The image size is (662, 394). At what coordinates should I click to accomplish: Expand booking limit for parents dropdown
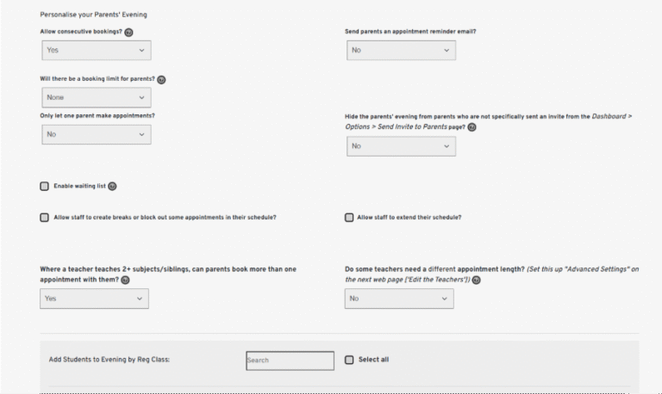click(x=97, y=97)
